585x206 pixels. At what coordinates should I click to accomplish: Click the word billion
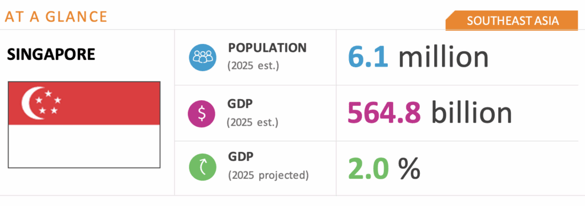[471, 112]
